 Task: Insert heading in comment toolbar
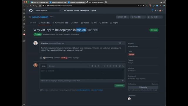(x=90, y=66)
